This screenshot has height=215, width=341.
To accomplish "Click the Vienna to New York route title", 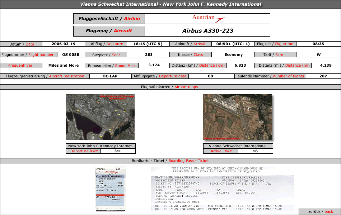I will click(170, 4).
